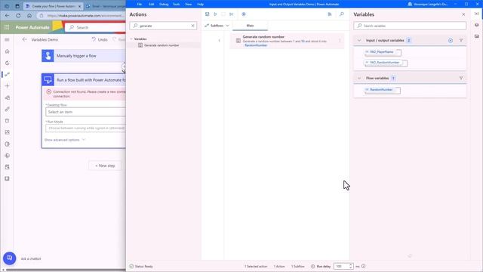Open the Create plus icon in the sidebar
This screenshot has width=483, height=272.
point(7,86)
